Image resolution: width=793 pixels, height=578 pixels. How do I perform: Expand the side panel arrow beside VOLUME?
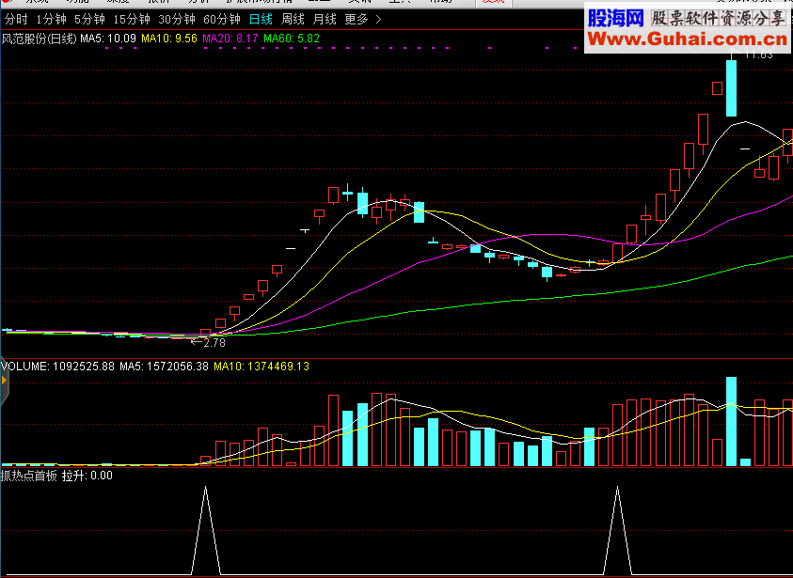5,380
